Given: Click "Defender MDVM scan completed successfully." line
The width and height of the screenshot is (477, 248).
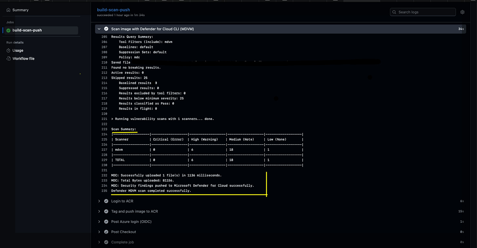Looking at the screenshot, I should pos(151,191).
